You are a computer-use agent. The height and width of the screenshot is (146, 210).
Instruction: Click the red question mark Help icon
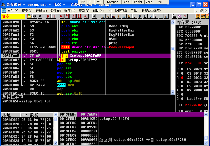pyautogui.click(x=185, y=16)
